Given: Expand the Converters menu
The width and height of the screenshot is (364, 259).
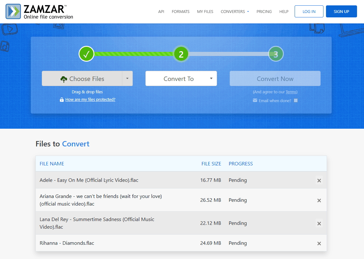Looking at the screenshot, I should (x=235, y=12).
